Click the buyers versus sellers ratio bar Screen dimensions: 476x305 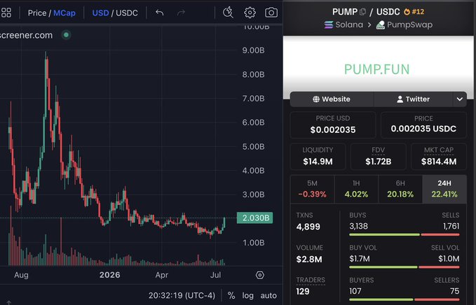click(404, 299)
